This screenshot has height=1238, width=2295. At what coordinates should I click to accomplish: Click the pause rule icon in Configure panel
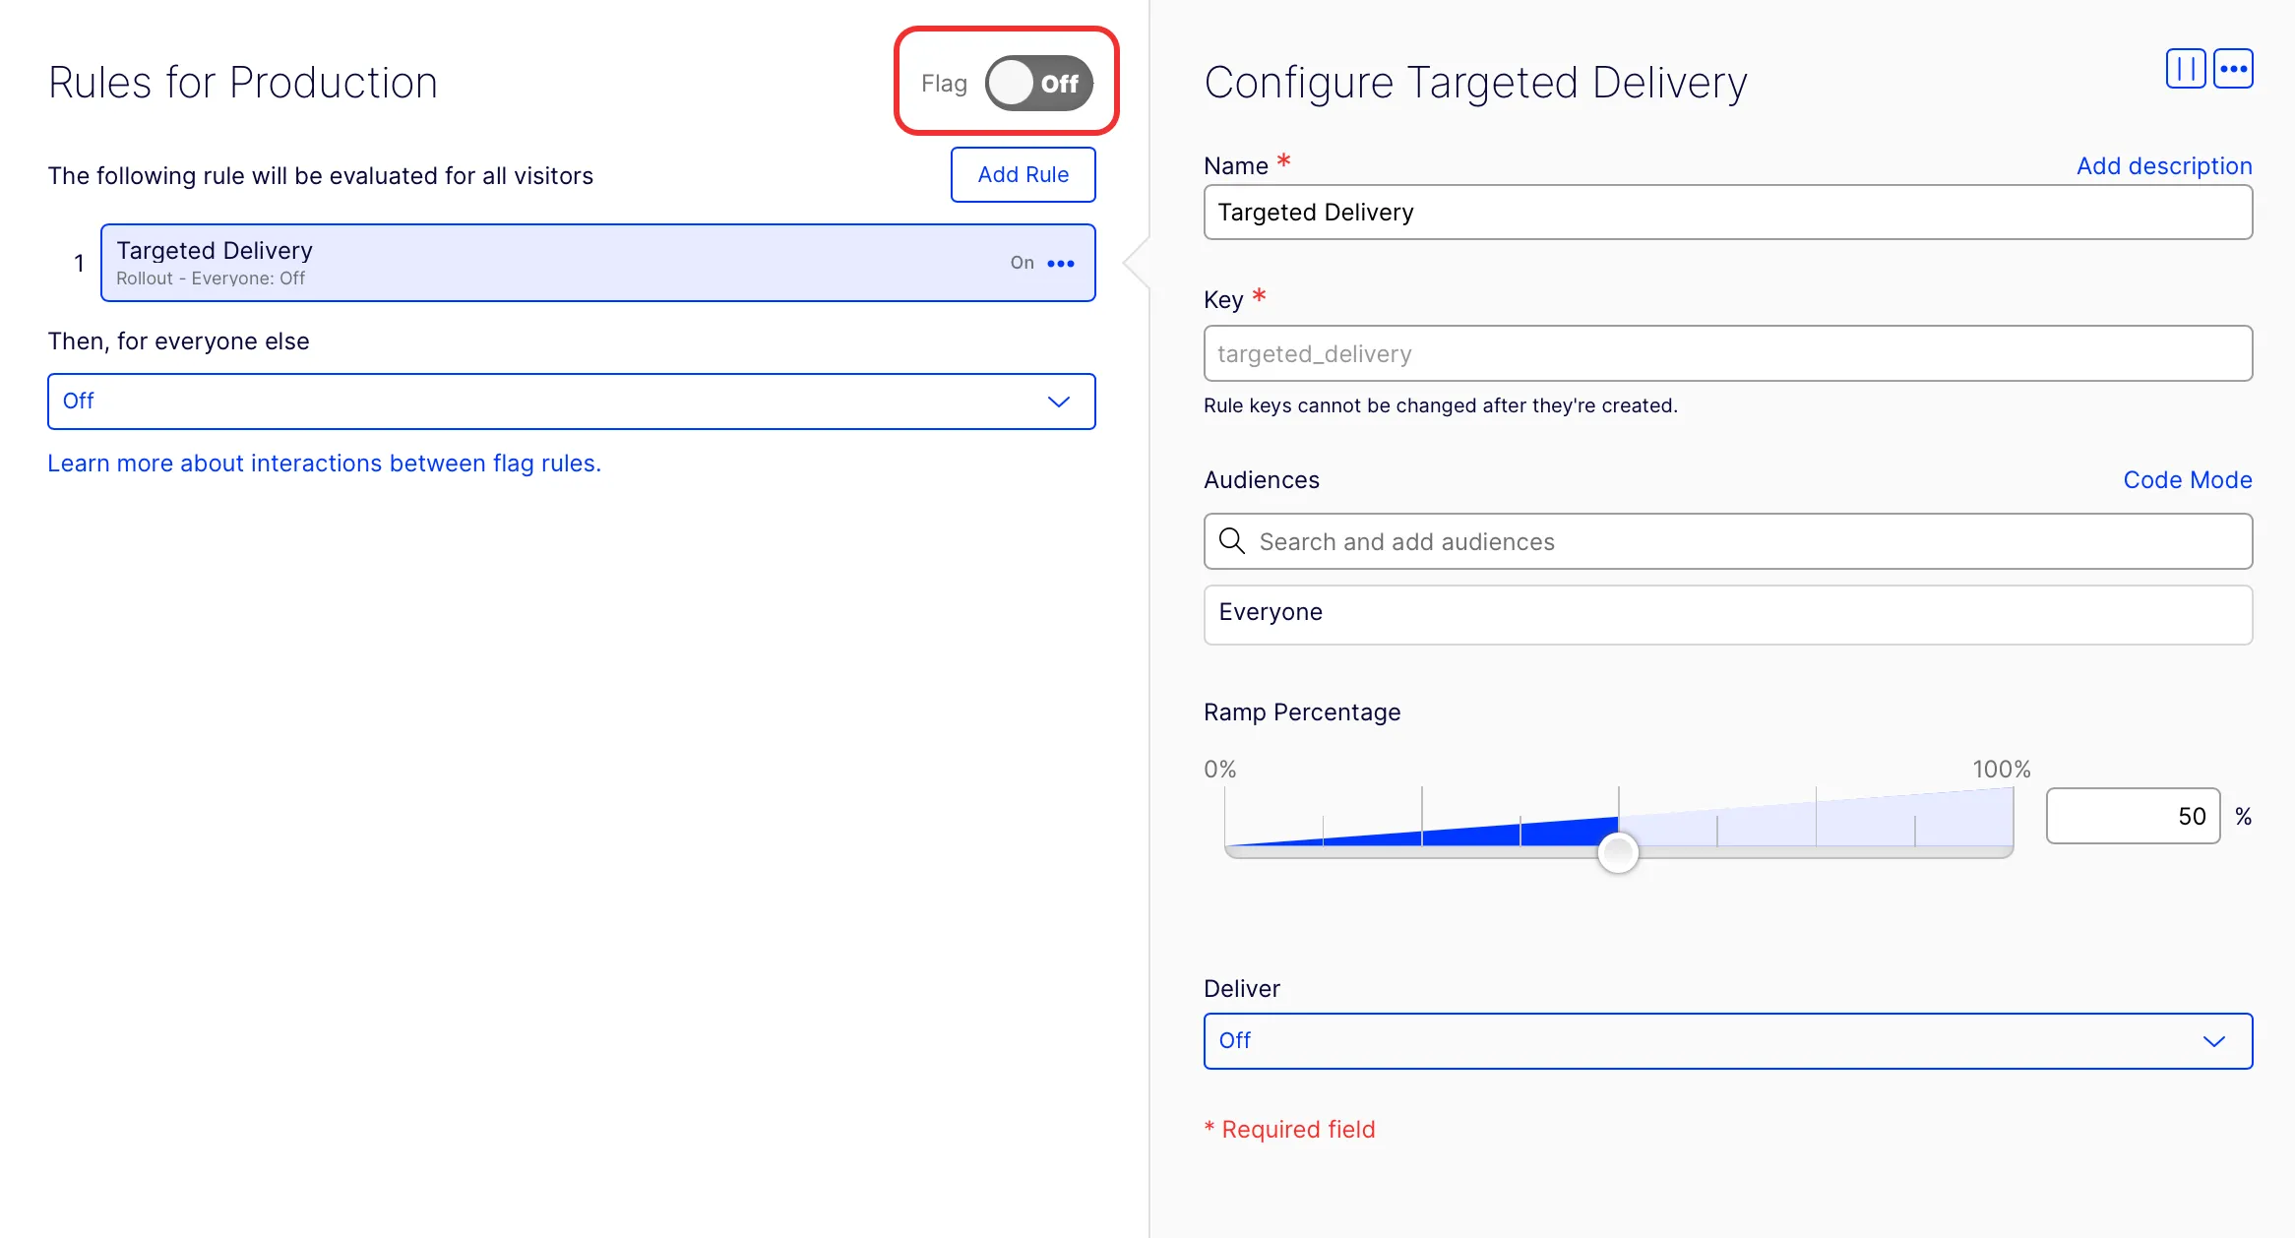(2185, 69)
